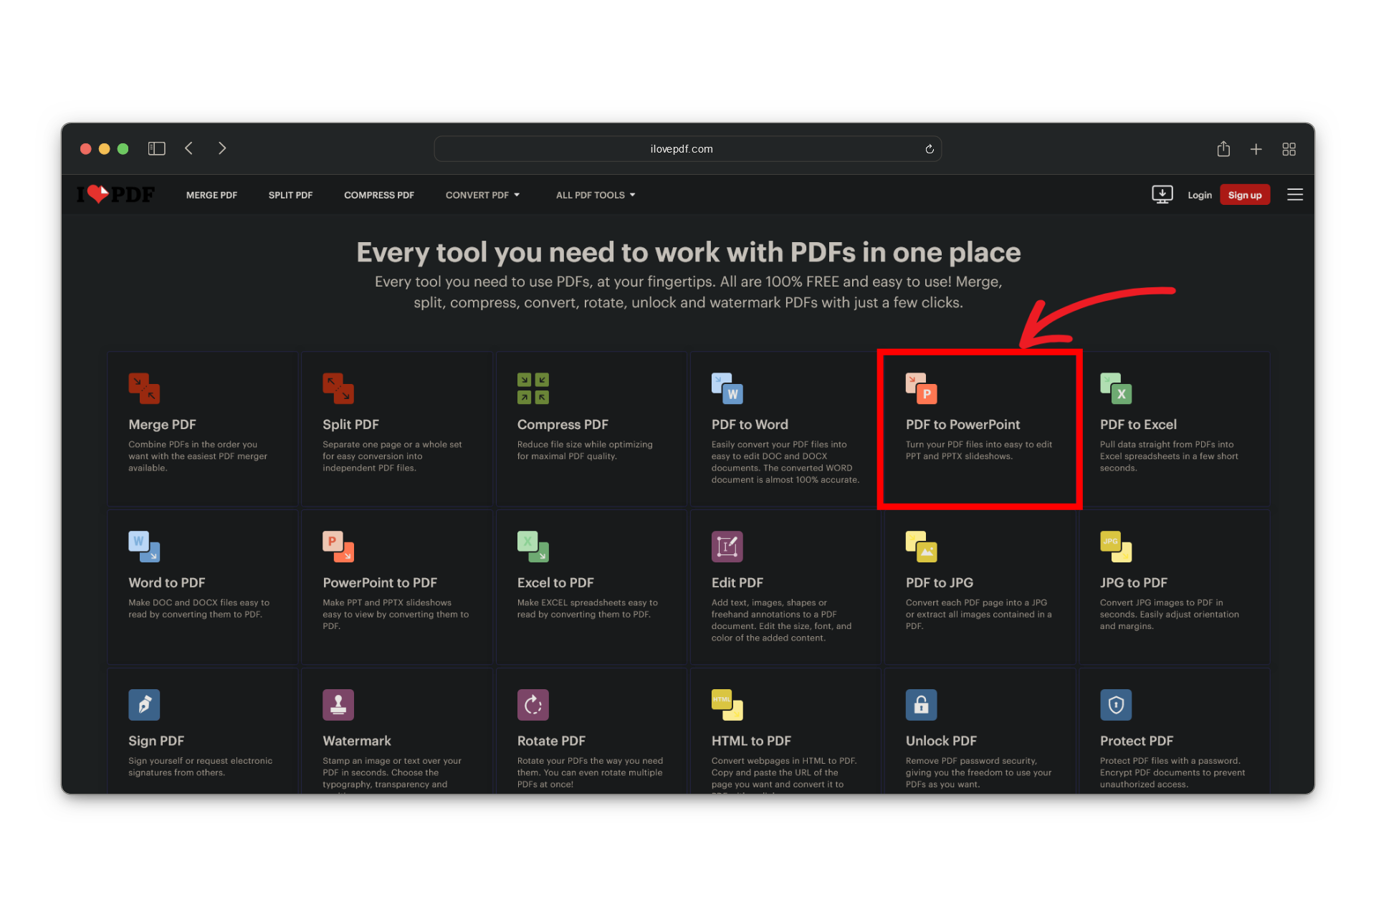Open the Watermark stamp icon
Screen dimensions: 1376x917
pyautogui.click(x=338, y=705)
